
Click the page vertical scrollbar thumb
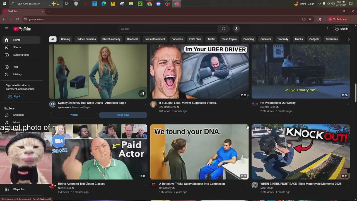pos(355,92)
